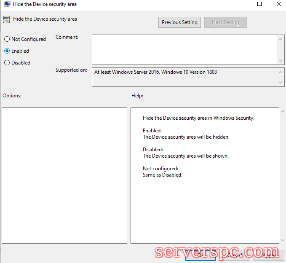Click the setting icon beside the policy heading

point(6,19)
